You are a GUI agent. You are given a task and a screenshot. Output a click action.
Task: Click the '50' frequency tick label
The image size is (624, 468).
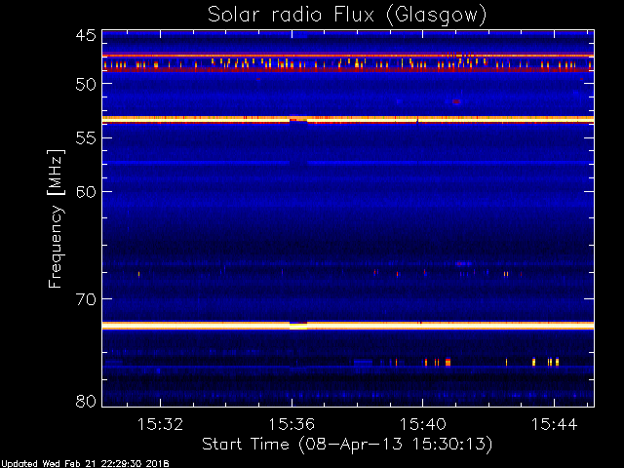point(86,84)
